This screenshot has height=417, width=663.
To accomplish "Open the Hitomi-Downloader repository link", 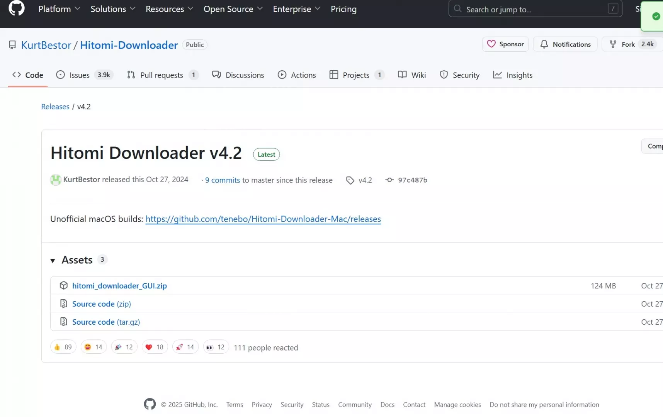I will click(129, 45).
